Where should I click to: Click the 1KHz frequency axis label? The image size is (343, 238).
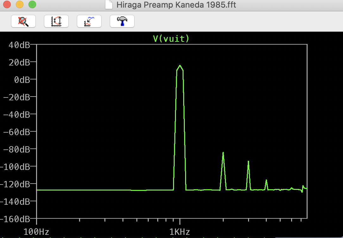point(180,232)
